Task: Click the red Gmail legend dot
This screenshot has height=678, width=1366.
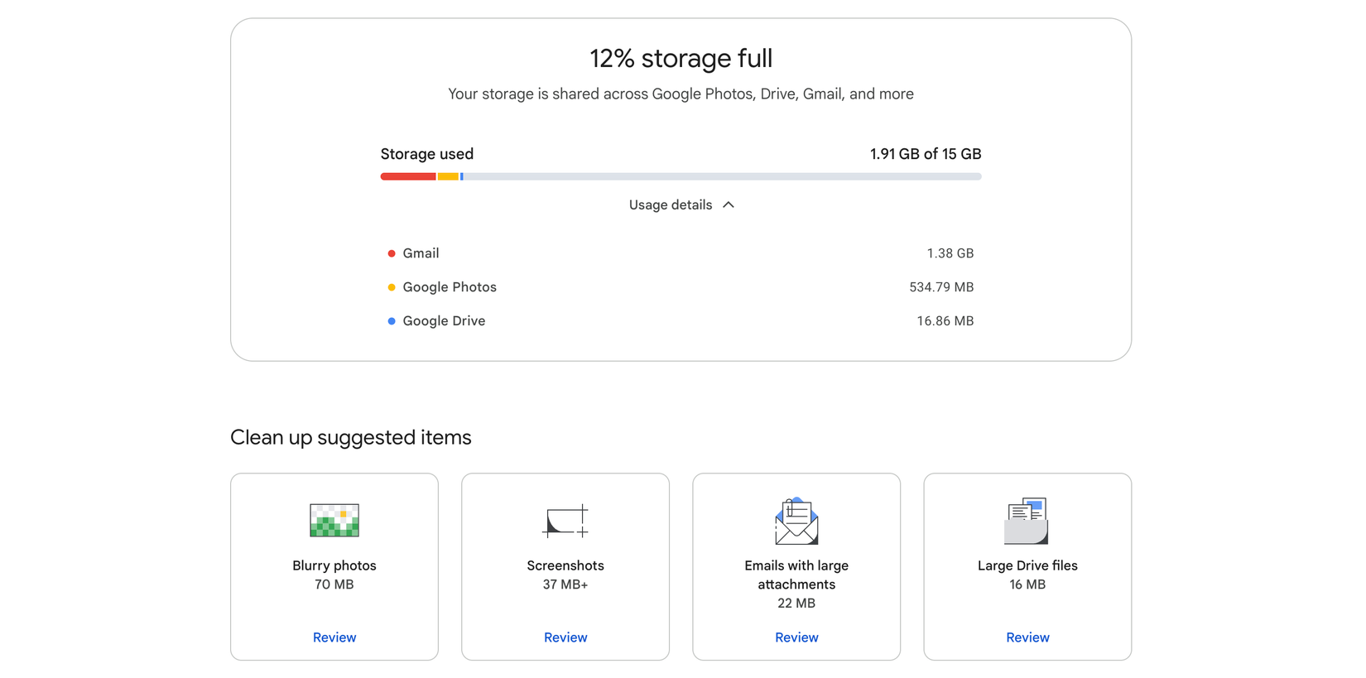Action: 392,253
